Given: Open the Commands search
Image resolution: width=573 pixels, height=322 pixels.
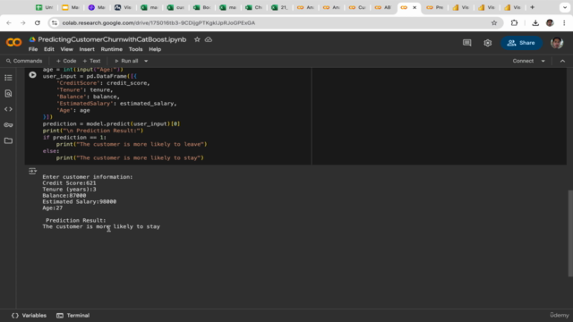Looking at the screenshot, I should pyautogui.click(x=24, y=61).
